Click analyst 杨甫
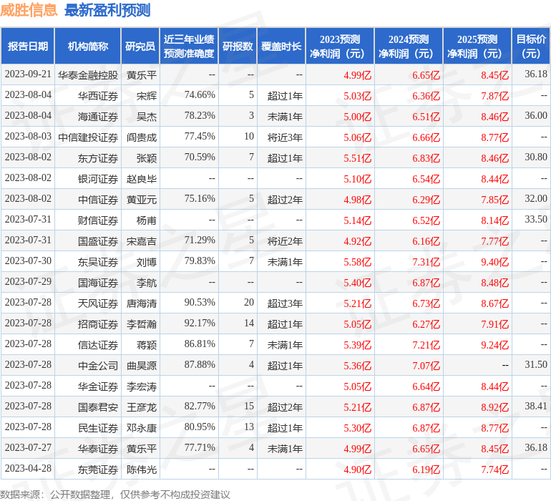This screenshot has width=551, height=501. click(x=147, y=220)
